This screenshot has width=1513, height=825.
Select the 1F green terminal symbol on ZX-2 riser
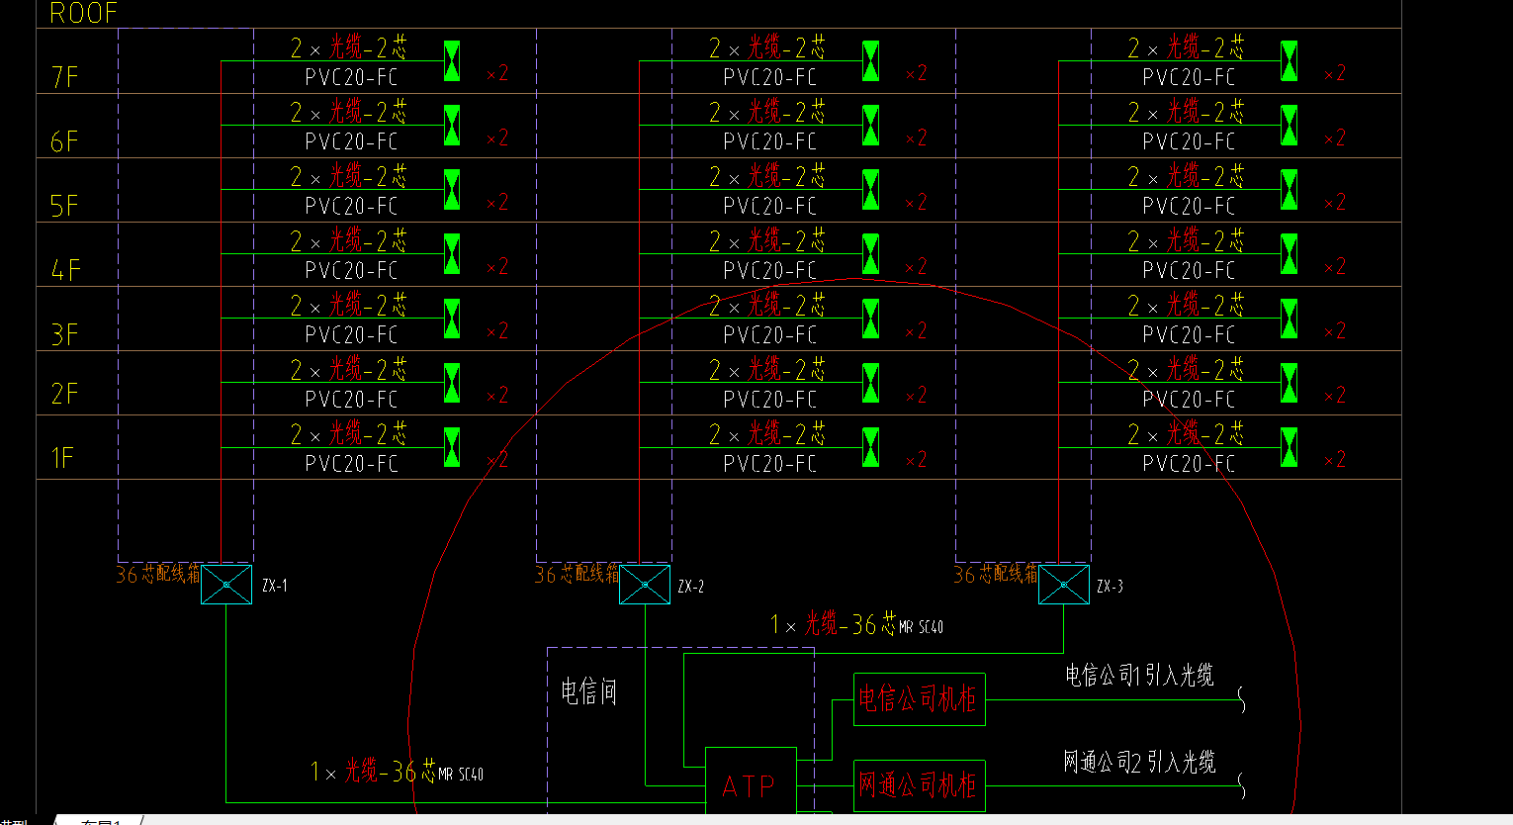tap(871, 447)
